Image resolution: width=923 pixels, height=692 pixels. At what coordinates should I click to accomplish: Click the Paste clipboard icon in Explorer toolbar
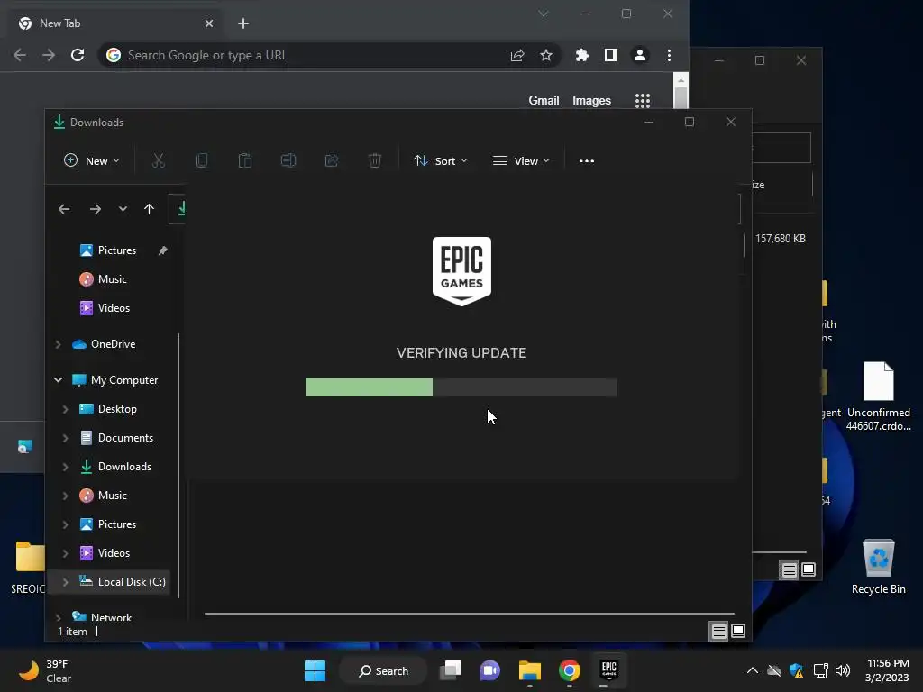(x=245, y=160)
